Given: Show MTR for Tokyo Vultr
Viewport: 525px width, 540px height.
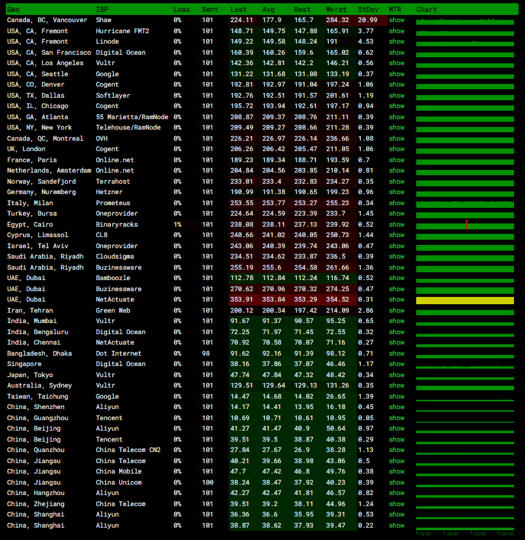Looking at the screenshot, I should click(397, 375).
